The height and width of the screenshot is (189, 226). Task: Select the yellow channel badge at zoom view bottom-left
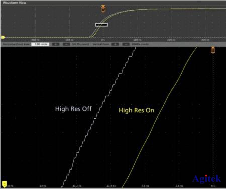pyautogui.click(x=4, y=184)
